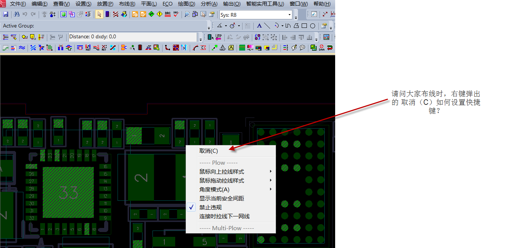507x248 pixels.
Task: Click the Angle tool icon
Action: 220,26
